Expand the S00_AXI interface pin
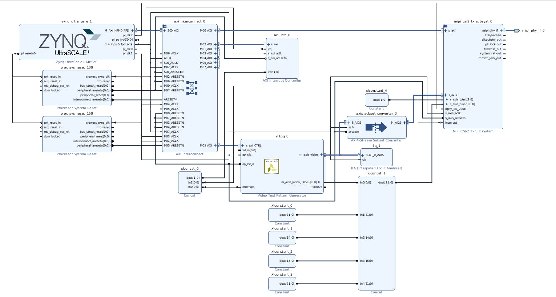The image size is (556, 297). click(164, 31)
